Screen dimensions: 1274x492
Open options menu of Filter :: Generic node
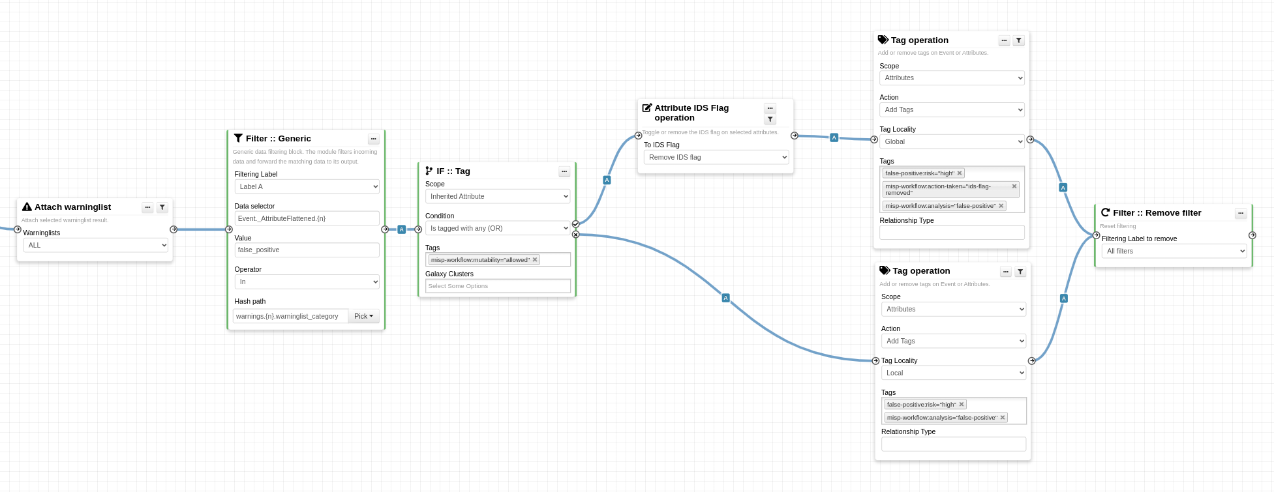coord(374,139)
